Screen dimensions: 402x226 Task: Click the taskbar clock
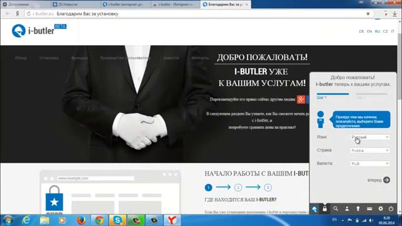click(386, 220)
